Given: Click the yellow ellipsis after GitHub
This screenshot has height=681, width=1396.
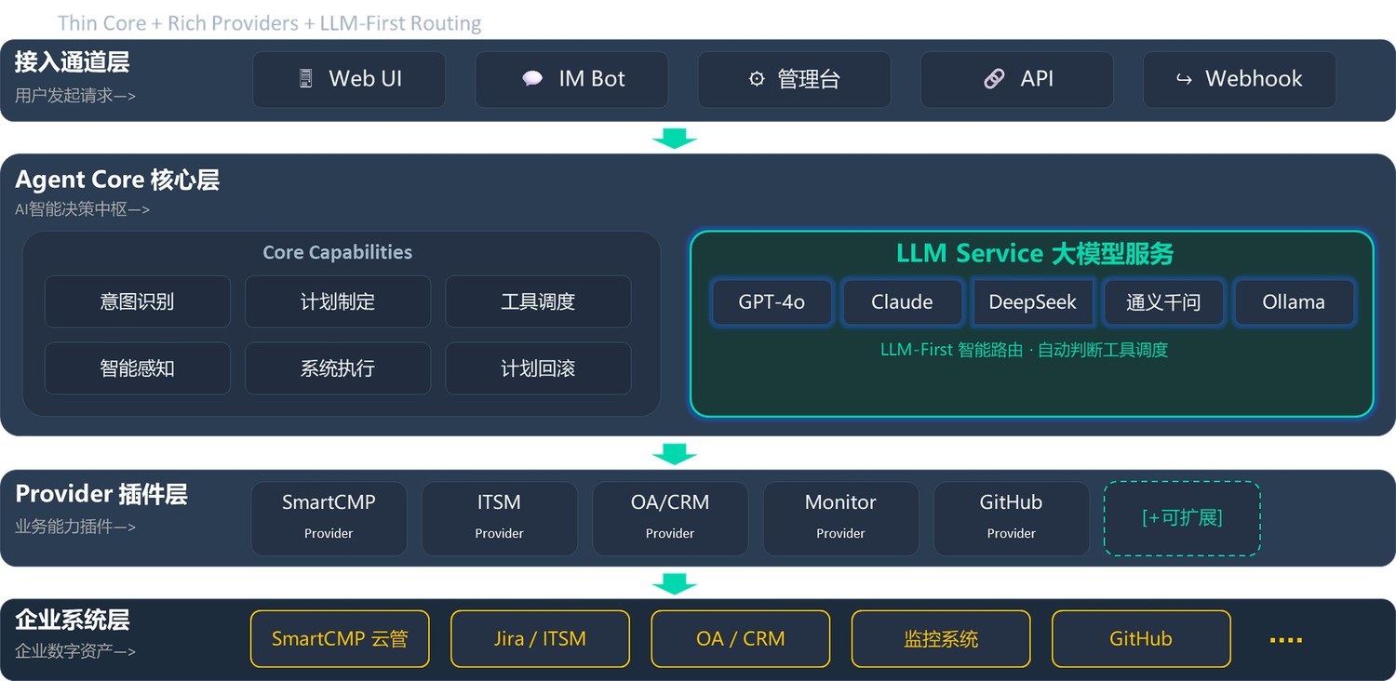Looking at the screenshot, I should click(x=1285, y=640).
